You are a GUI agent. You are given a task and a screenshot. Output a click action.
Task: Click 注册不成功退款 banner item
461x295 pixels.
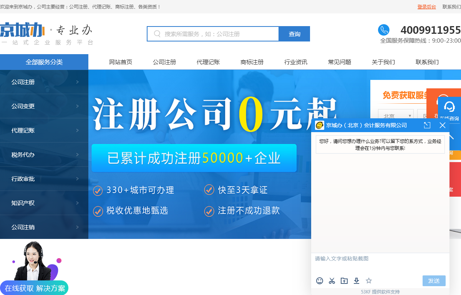pyautogui.click(x=242, y=210)
